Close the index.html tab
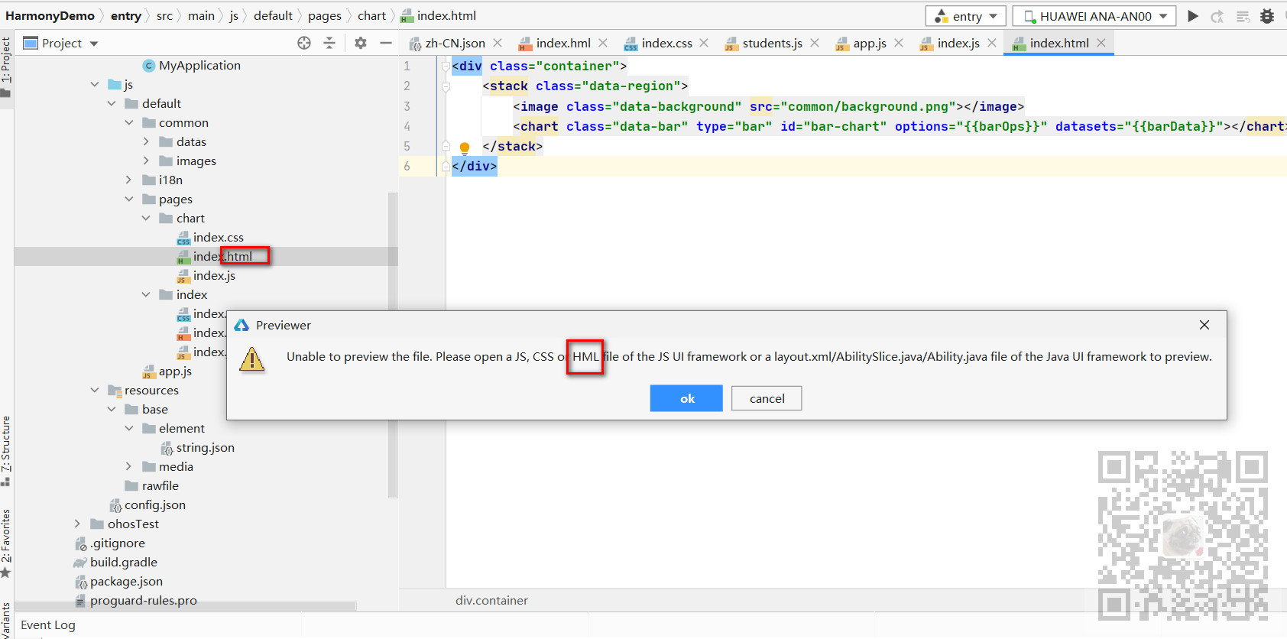Screen dimensions: 1287x639 click(x=1101, y=43)
